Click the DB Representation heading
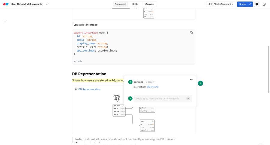Screen dimensions: 270x145 pyautogui.click(x=89, y=74)
